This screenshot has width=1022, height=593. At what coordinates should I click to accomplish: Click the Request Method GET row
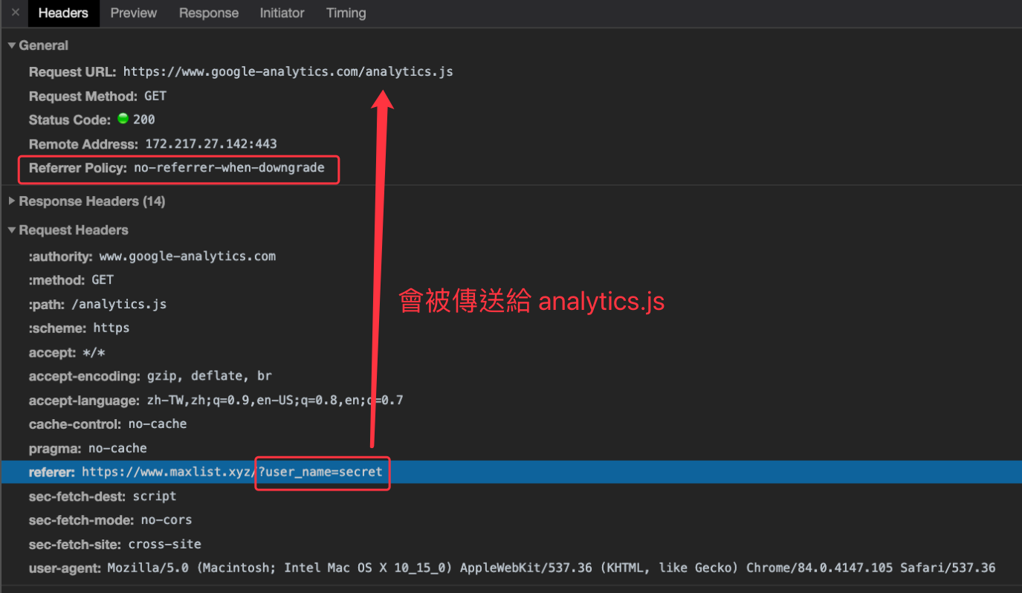[97, 96]
